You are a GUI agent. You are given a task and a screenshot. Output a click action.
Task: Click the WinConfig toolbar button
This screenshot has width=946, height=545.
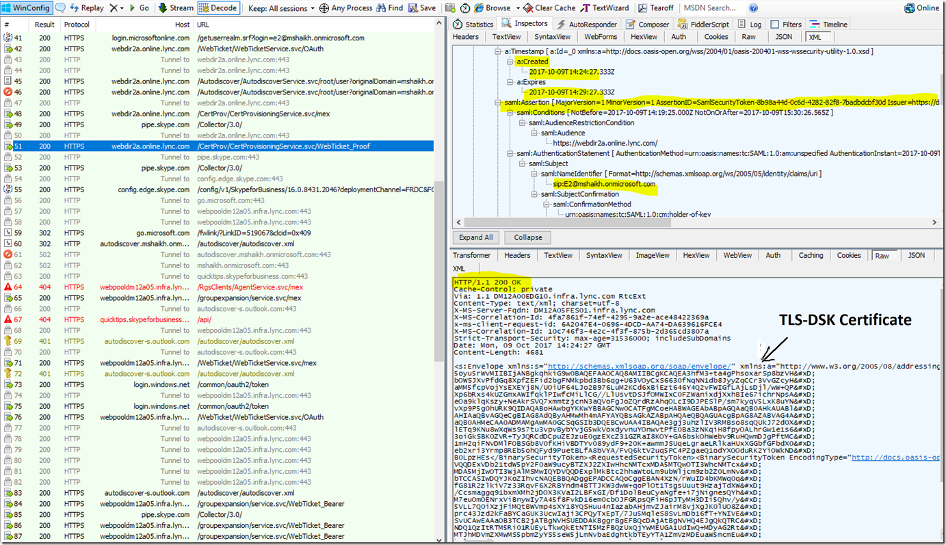coord(27,8)
